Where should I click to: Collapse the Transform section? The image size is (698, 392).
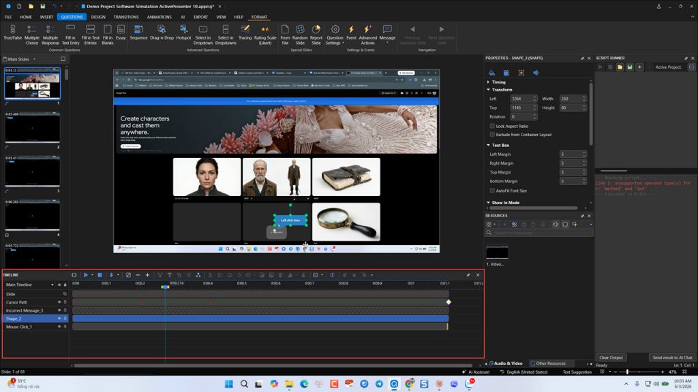(488, 90)
